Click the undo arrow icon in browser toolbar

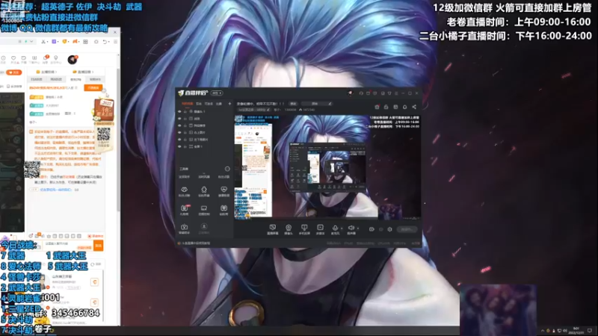click(x=105, y=42)
